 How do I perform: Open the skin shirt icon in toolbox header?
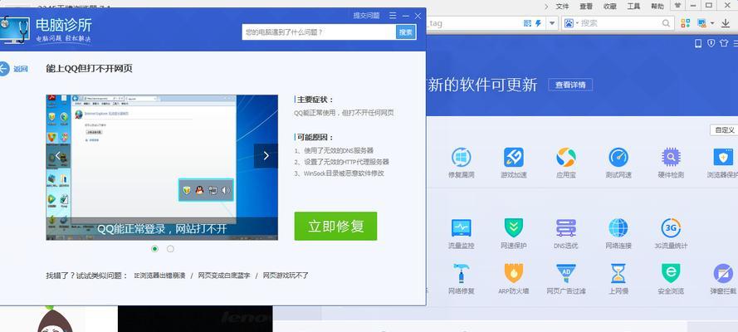point(724,43)
